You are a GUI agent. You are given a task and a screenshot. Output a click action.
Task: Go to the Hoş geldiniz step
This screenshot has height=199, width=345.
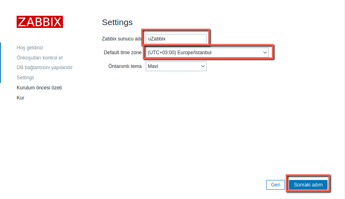pos(30,48)
